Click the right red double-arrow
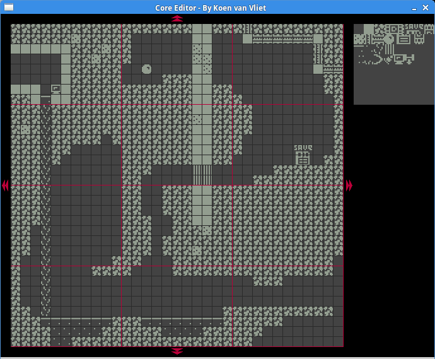 [x=349, y=185]
